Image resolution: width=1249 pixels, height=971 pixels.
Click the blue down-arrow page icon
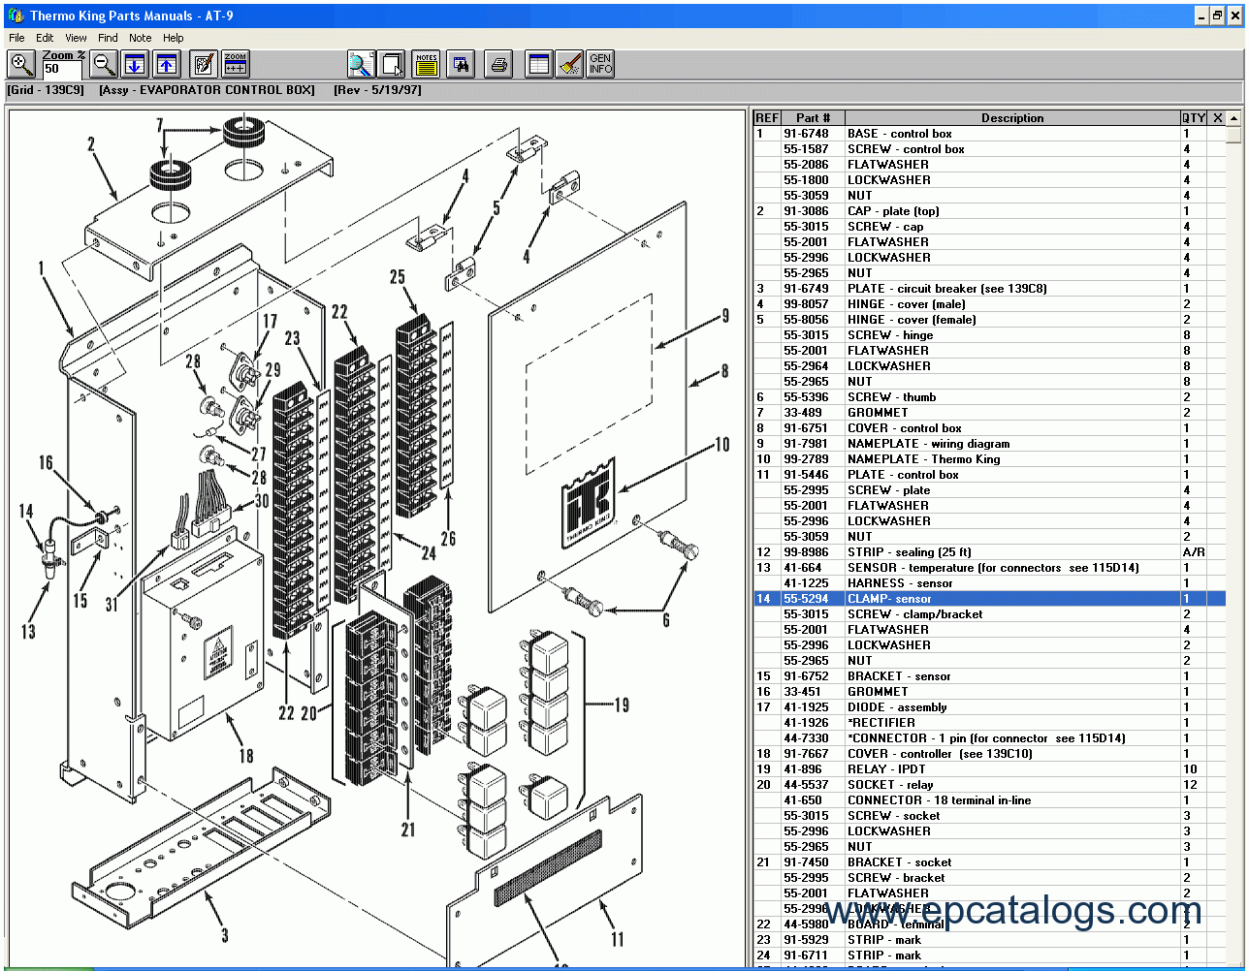(135, 65)
